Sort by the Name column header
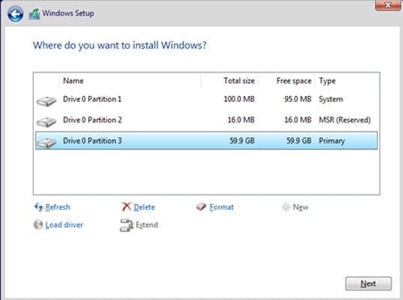This screenshot has height=300, width=403. point(74,81)
